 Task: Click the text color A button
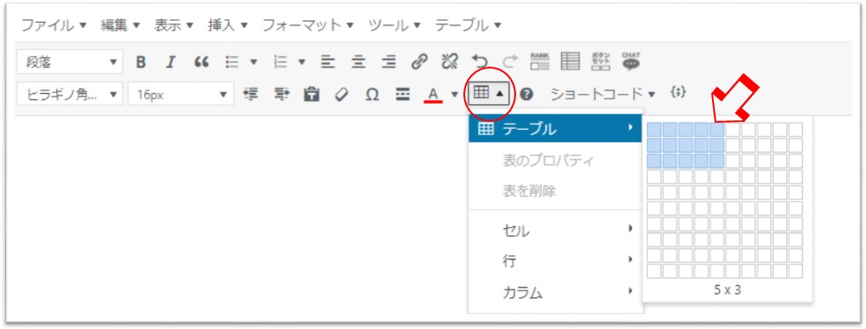(433, 94)
